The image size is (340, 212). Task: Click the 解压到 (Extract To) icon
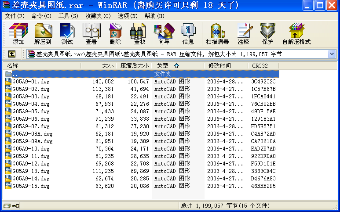tap(43, 34)
